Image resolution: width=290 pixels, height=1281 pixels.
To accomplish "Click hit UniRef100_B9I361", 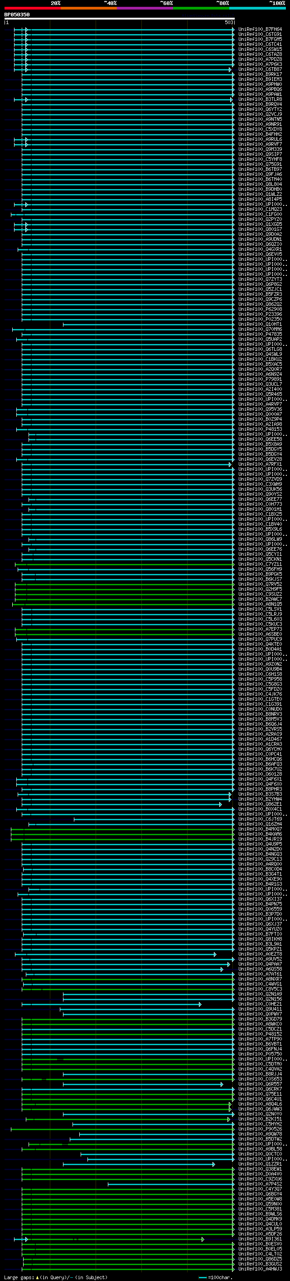I will pos(260,1239).
